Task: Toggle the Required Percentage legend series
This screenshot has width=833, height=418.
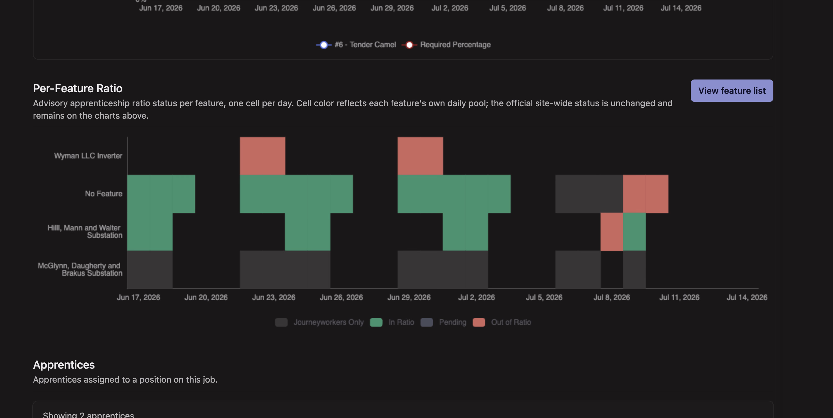Action: 446,45
